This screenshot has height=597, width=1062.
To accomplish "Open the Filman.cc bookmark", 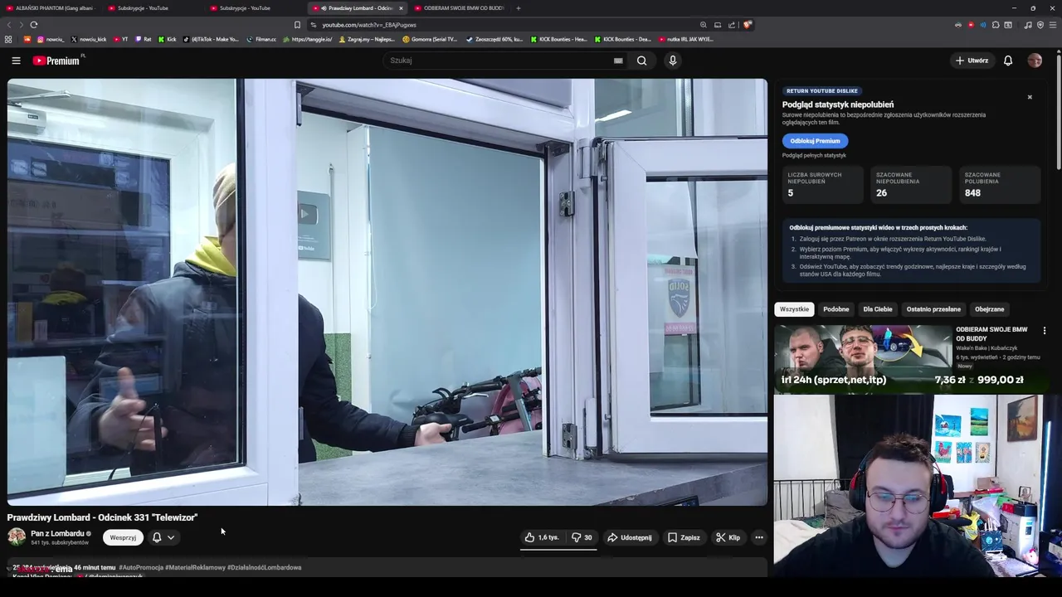I will [261, 39].
